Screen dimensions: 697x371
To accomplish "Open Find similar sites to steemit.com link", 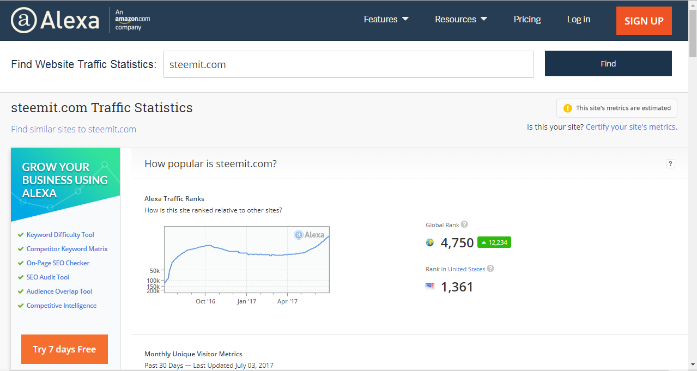I will click(x=74, y=129).
